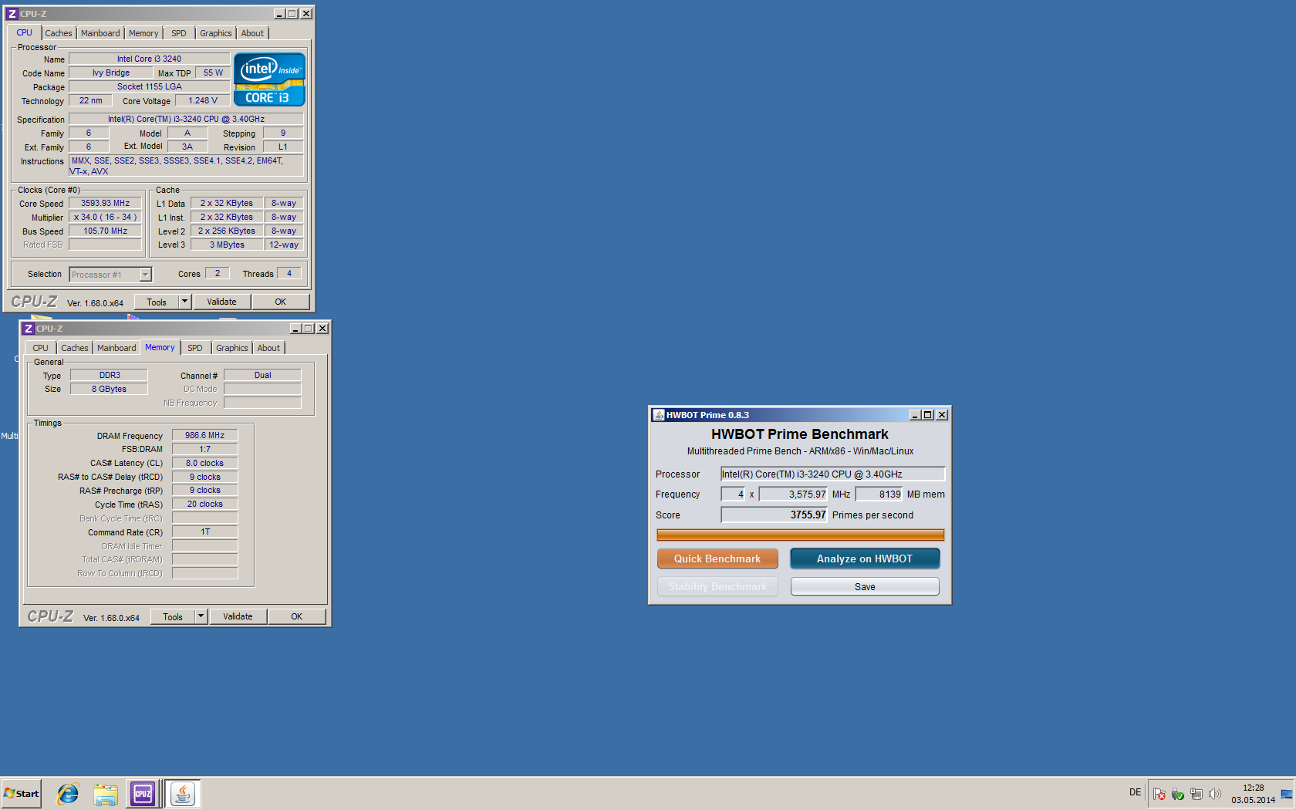The image size is (1296, 810).
Task: Click the Processor name field in HWBOT Prime
Action: pyautogui.click(x=833, y=474)
